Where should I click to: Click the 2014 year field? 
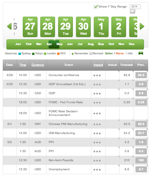(x=135, y=7)
